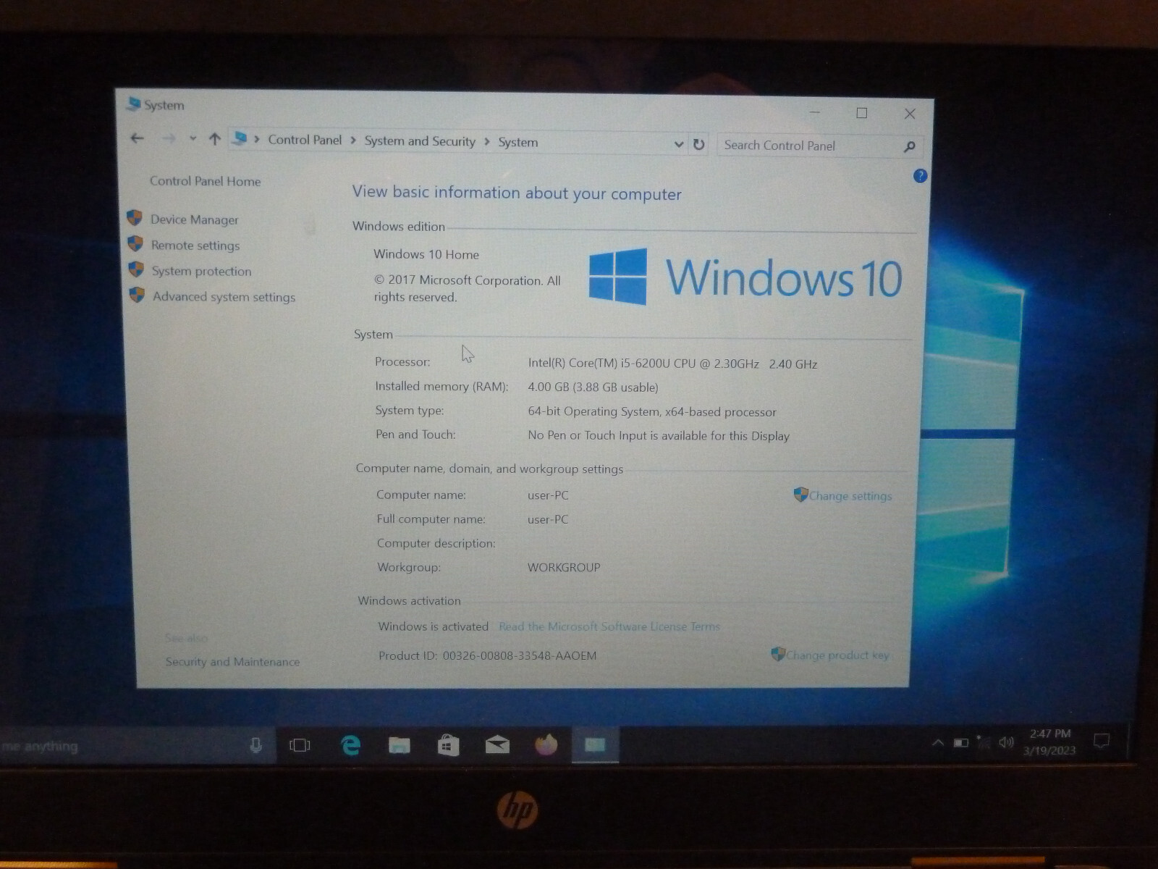This screenshot has height=869, width=1158.
Task: Click shield icon beside Remote settings
Action: [x=135, y=243]
